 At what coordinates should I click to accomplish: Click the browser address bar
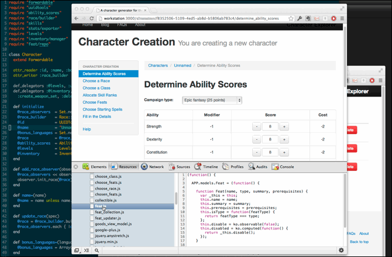(x=191, y=19)
